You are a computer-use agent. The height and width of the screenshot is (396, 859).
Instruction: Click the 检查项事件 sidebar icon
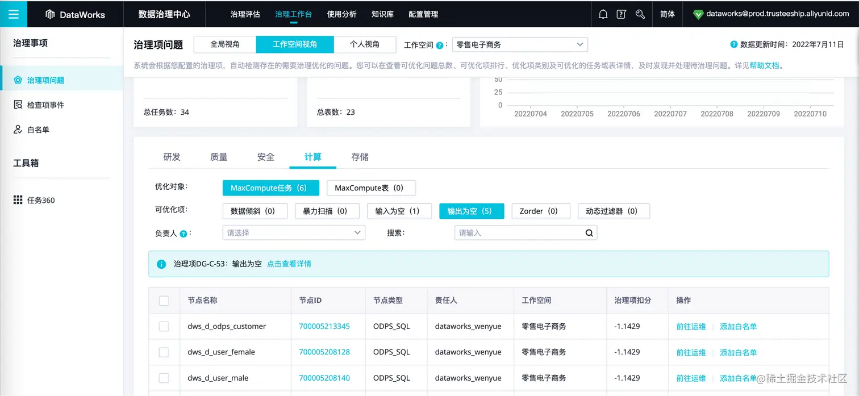[18, 105]
